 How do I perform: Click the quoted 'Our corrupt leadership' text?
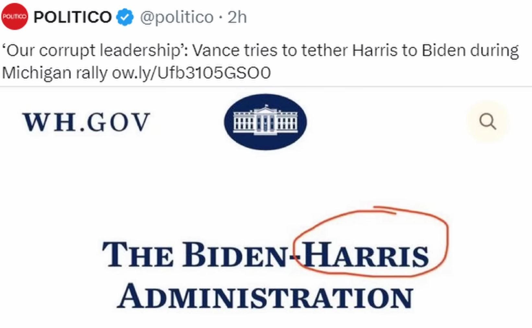click(x=95, y=51)
